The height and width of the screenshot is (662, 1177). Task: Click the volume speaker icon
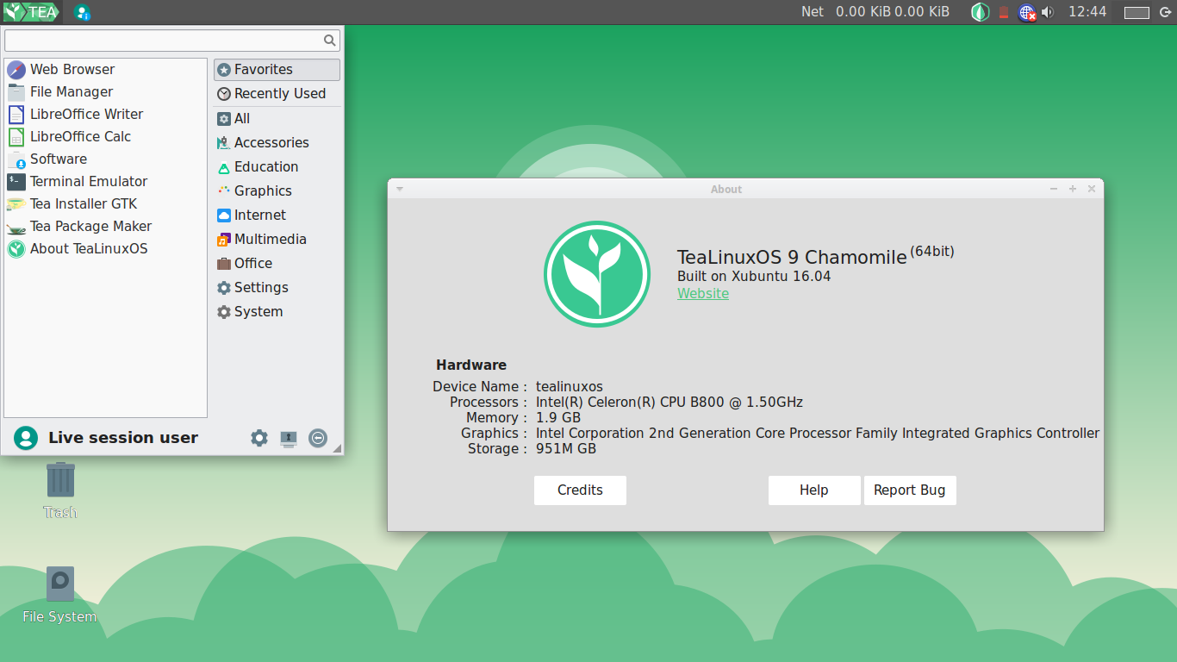tap(1048, 12)
